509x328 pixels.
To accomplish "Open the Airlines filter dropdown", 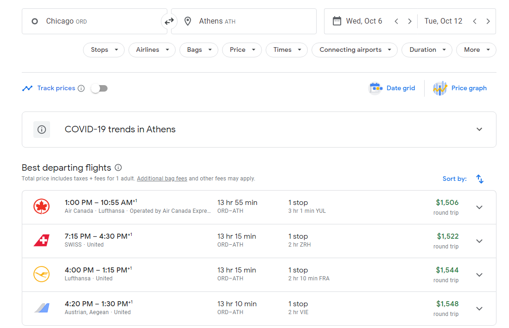I will pyautogui.click(x=152, y=50).
